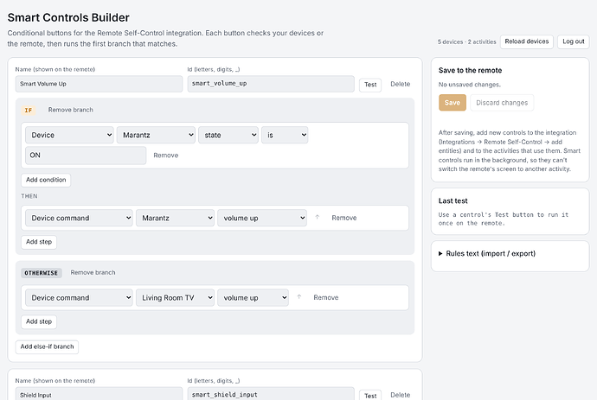Open the Marantz dropdown in the IF condition

pos(156,135)
